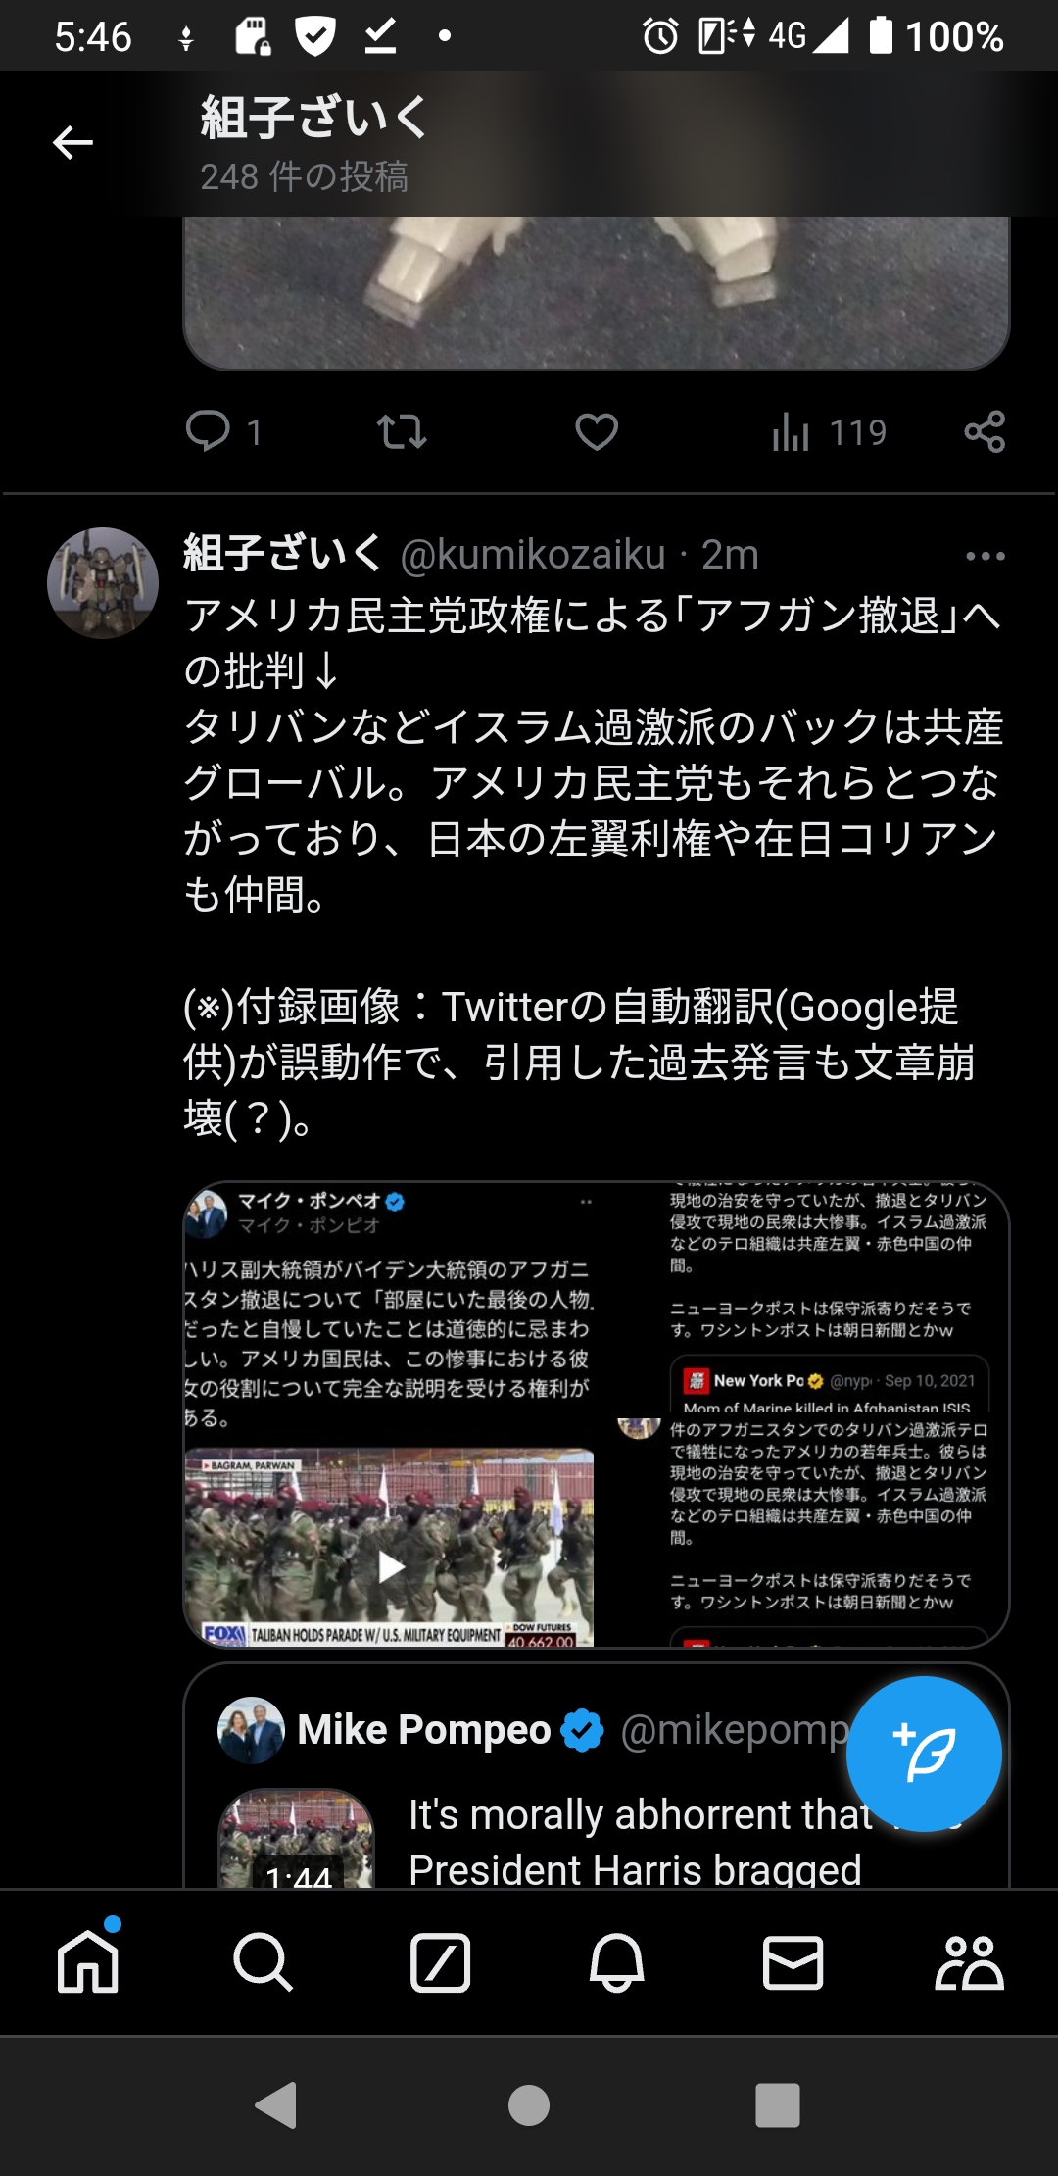The image size is (1058, 2176).
Task: Tap the back arrow in the header
Action: 72,143
